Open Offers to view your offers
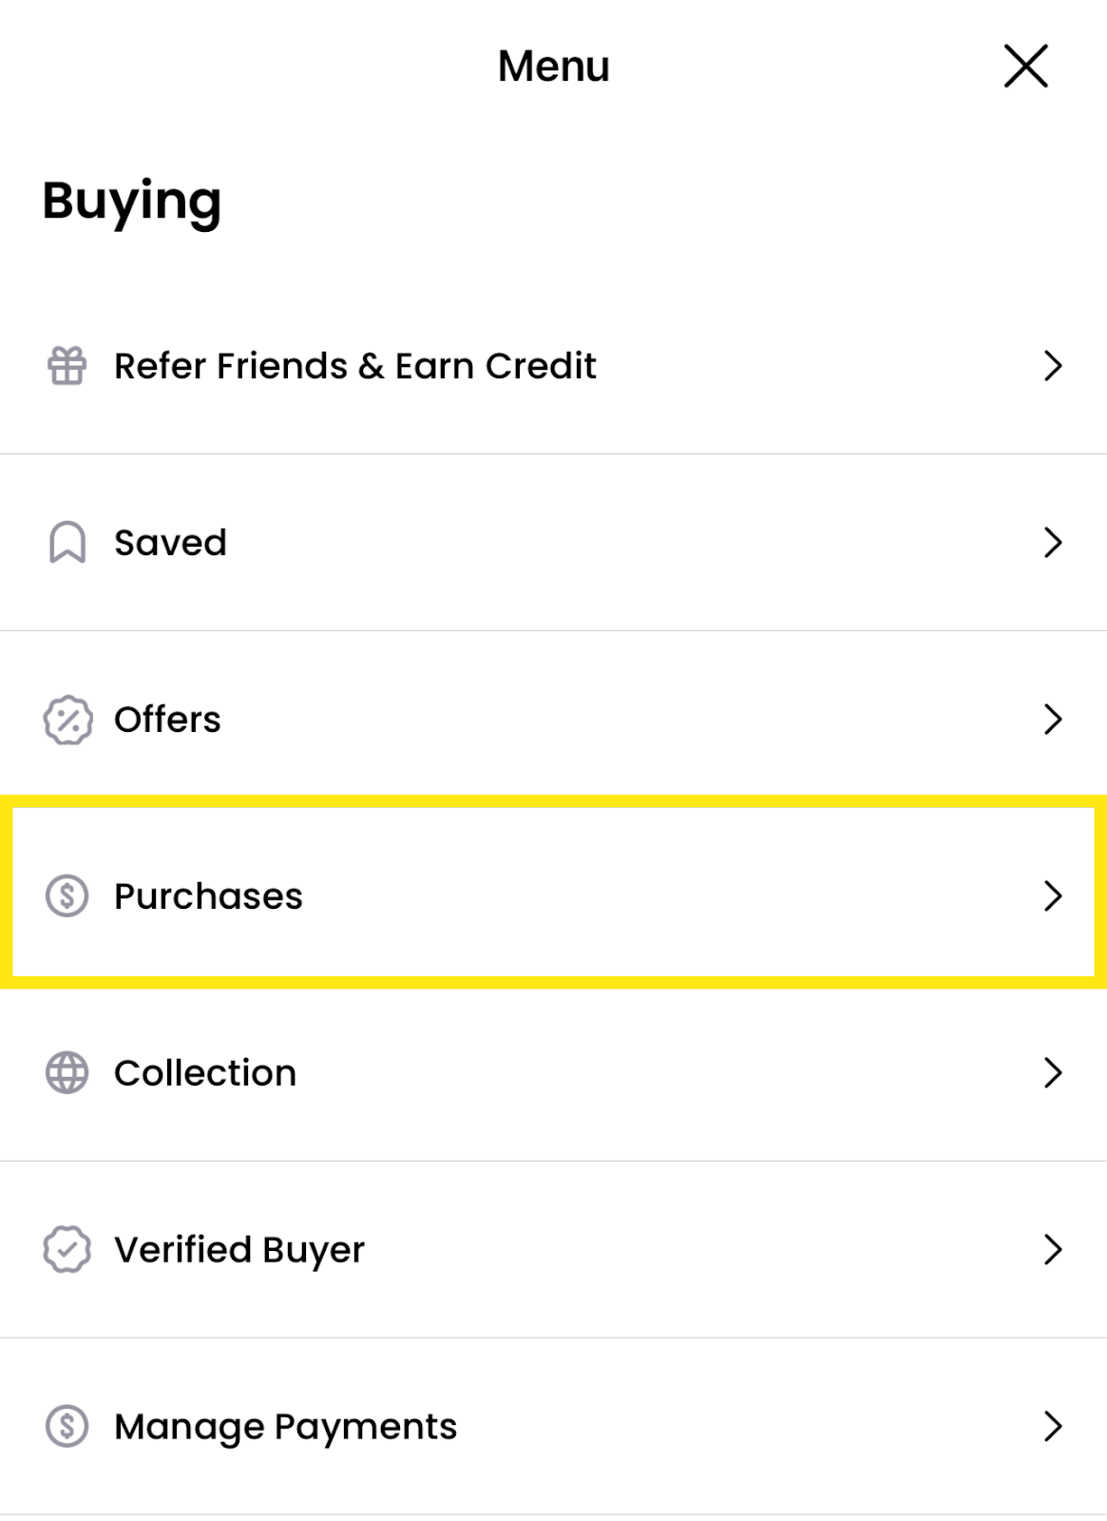This screenshot has width=1107, height=1521. click(167, 720)
